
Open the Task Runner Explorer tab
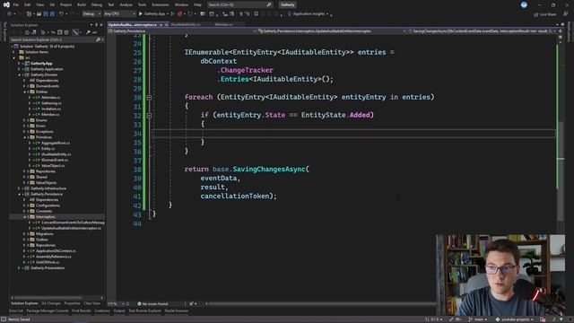(144, 310)
